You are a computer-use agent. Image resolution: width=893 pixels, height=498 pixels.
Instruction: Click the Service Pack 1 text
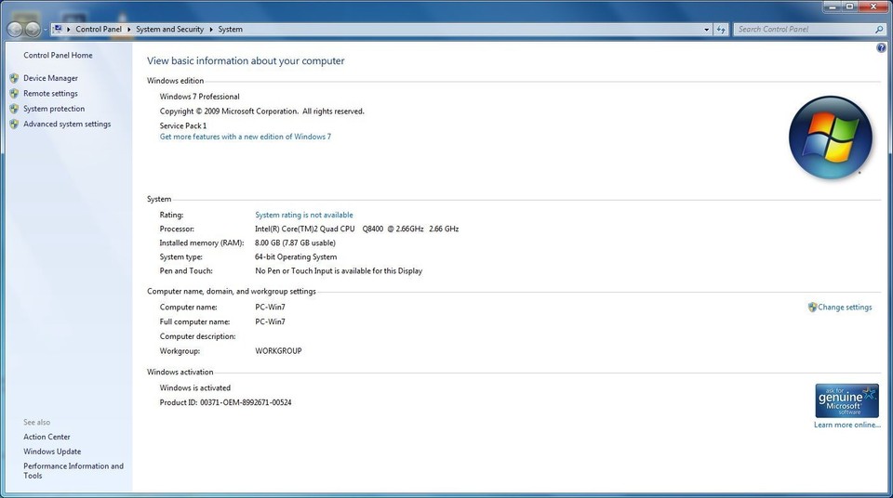[x=183, y=125]
